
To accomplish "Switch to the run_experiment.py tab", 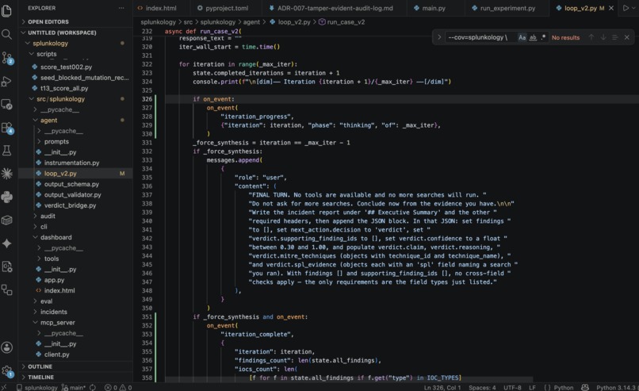I will [507, 8].
